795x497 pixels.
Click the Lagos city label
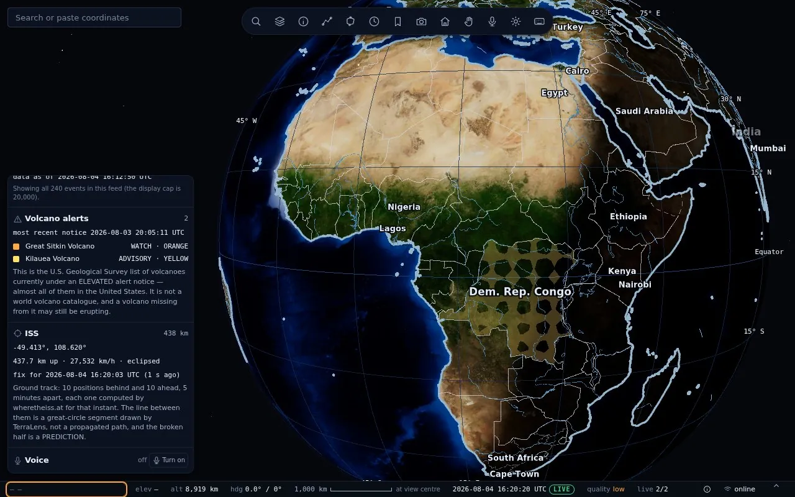click(x=393, y=229)
